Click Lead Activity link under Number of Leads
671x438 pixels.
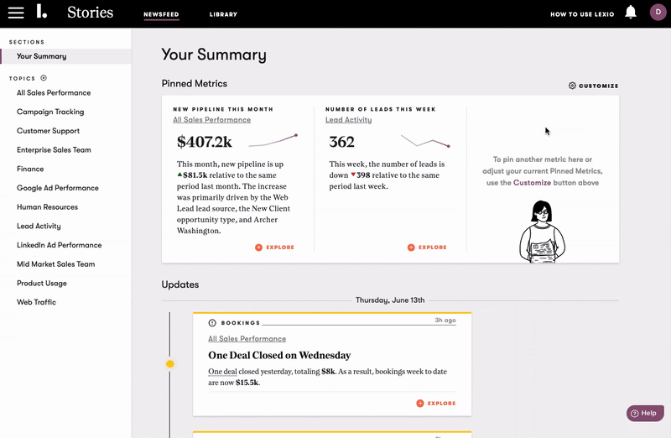[x=348, y=120]
